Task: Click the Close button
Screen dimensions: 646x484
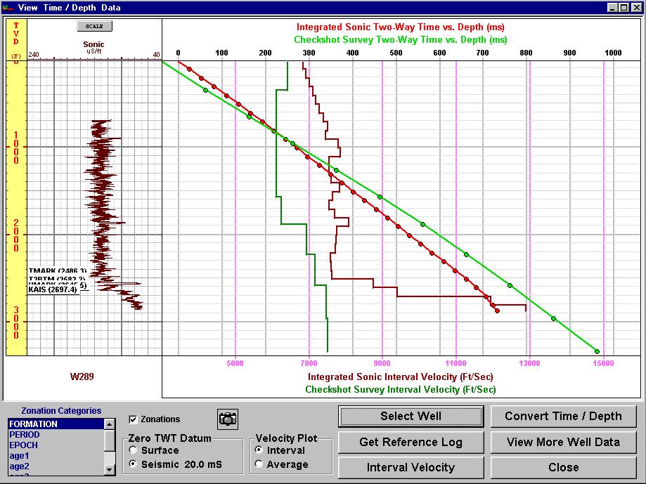Action: (563, 467)
